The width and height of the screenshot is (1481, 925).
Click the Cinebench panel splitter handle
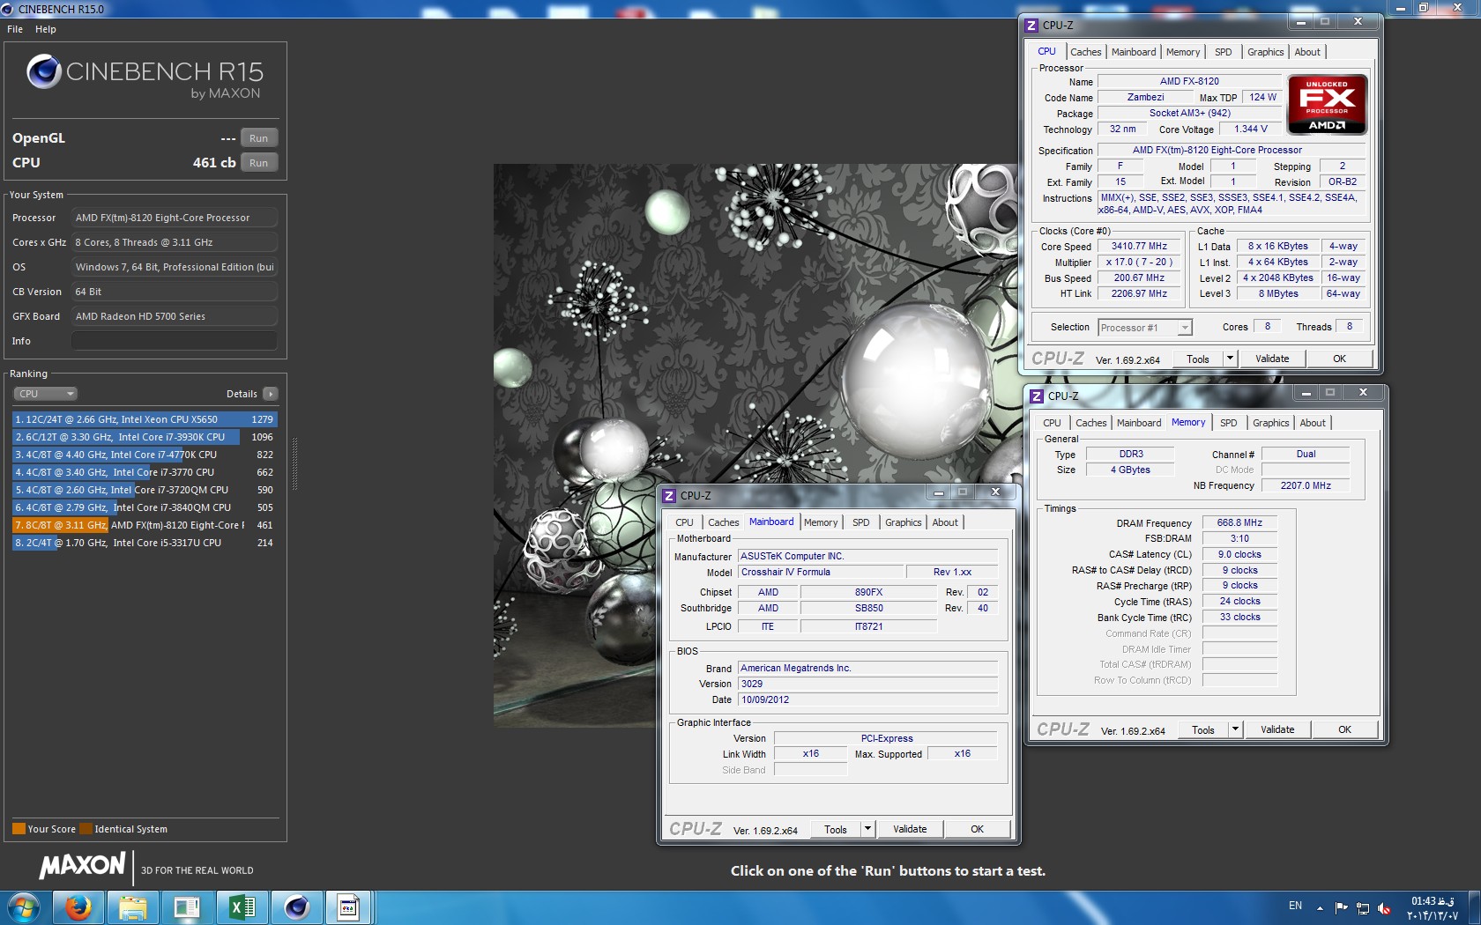tap(294, 464)
